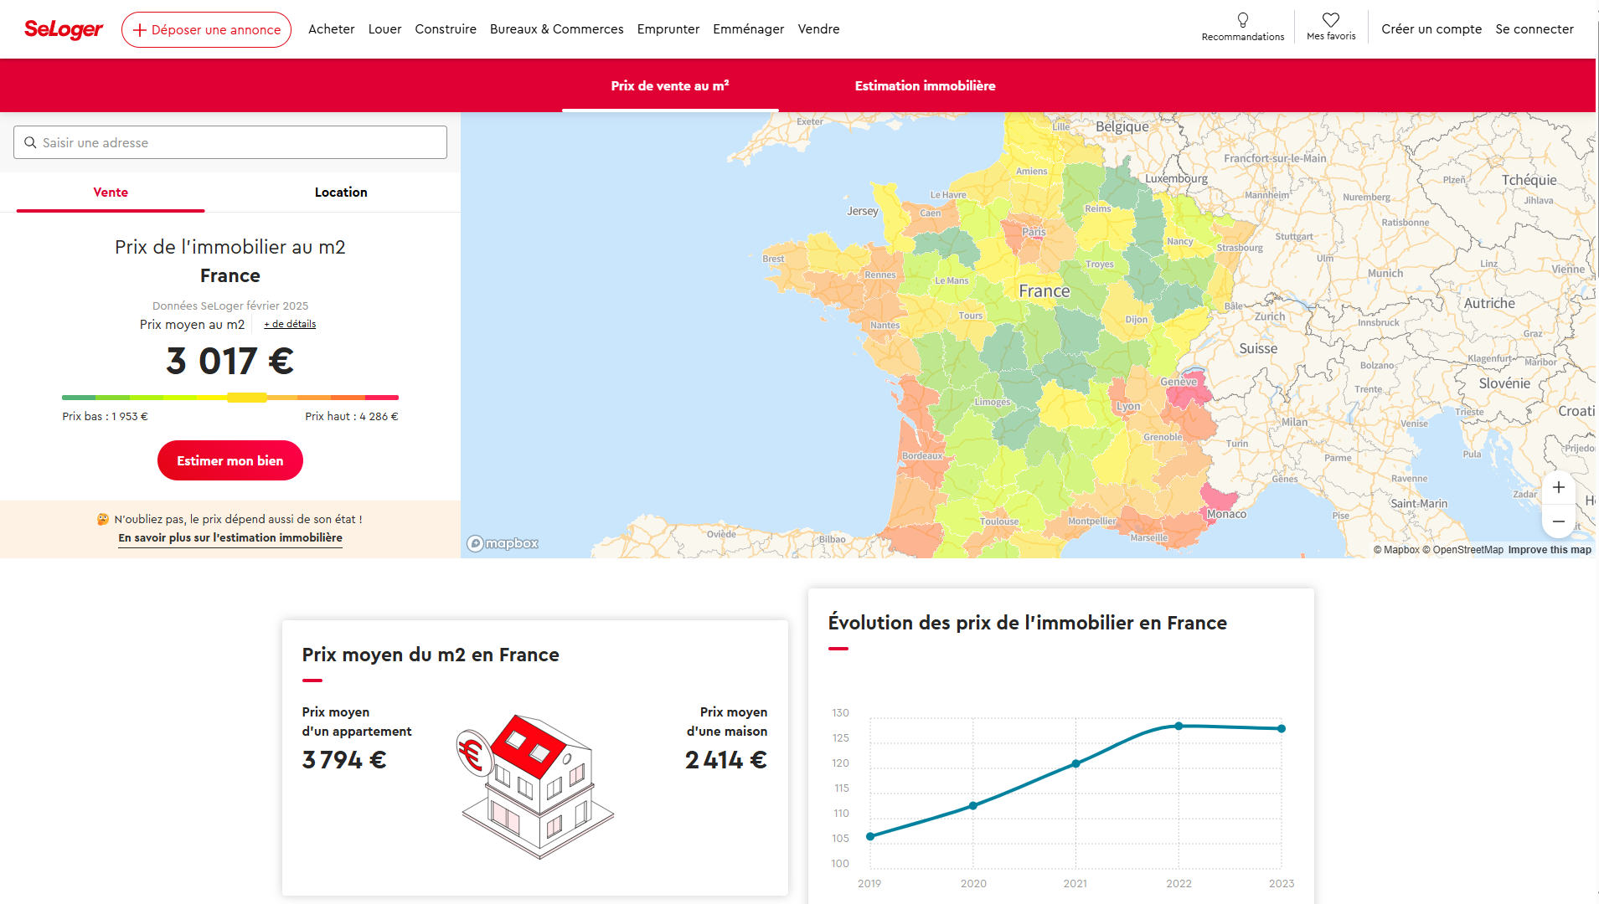Viewport: 1599px width, 904px height.
Task: Open the Estimation immobilière tab
Action: (x=925, y=85)
